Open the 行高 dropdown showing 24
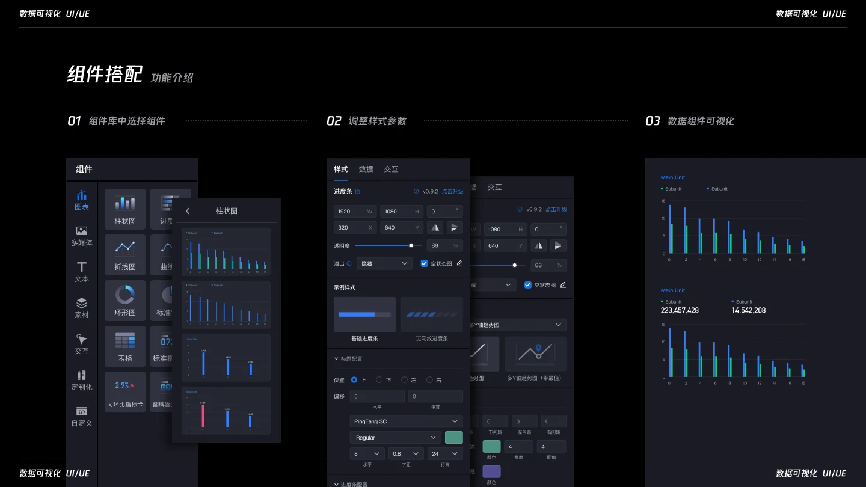This screenshot has width=866, height=487. pos(444,453)
